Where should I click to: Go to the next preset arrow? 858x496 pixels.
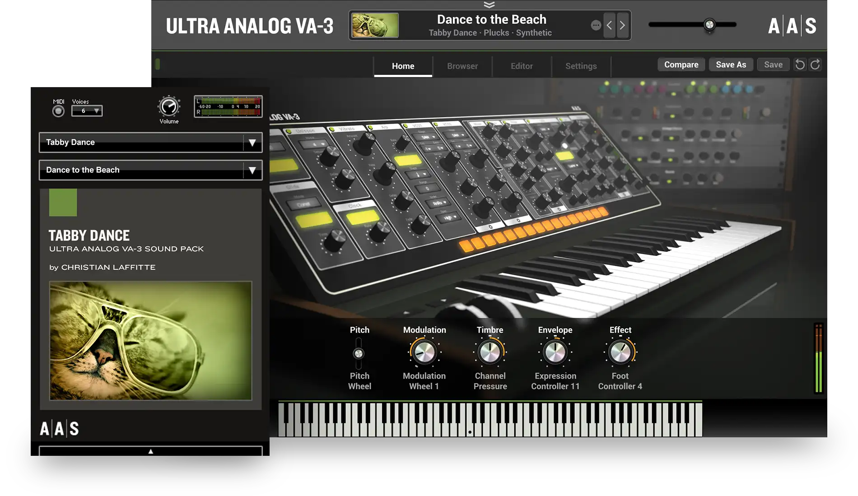(x=622, y=25)
